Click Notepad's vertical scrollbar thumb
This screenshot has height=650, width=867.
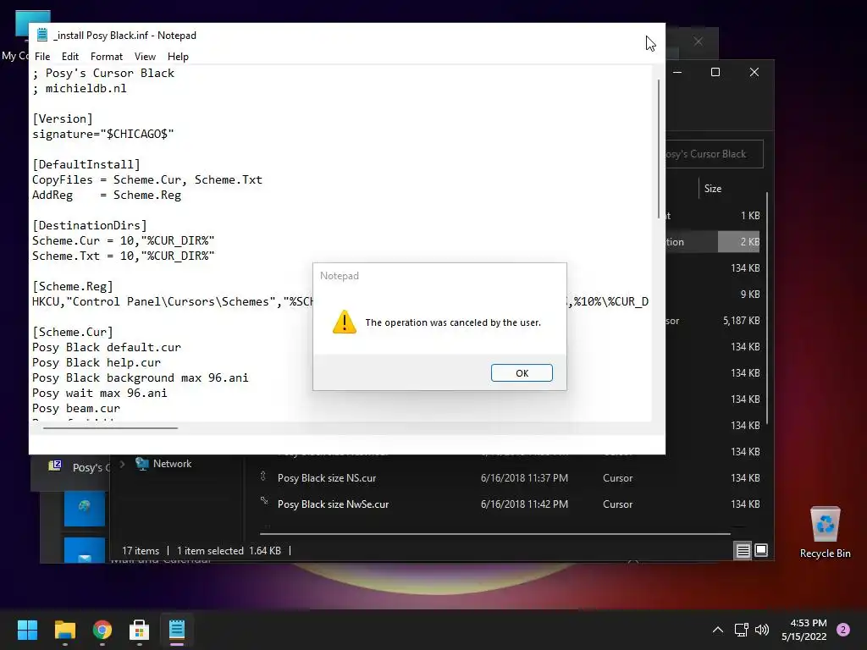pos(658,148)
